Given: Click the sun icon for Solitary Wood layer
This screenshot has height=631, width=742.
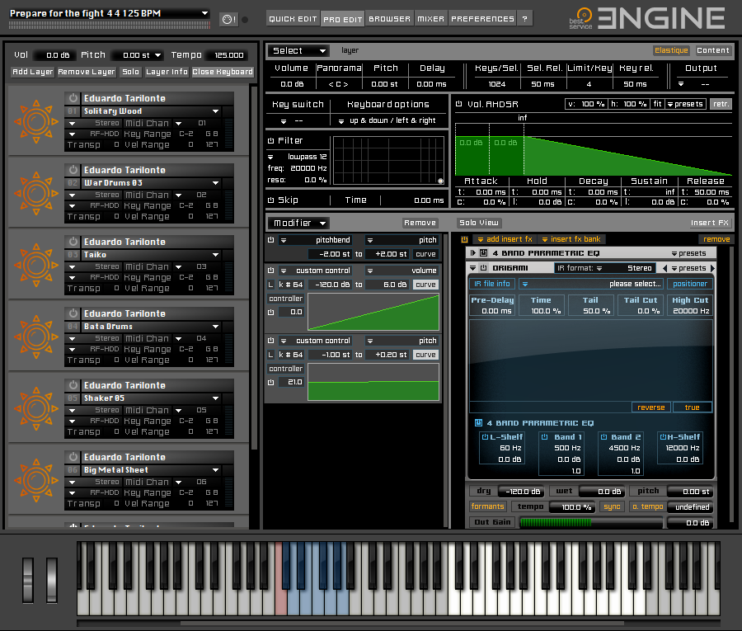Looking at the screenshot, I should 36,121.
